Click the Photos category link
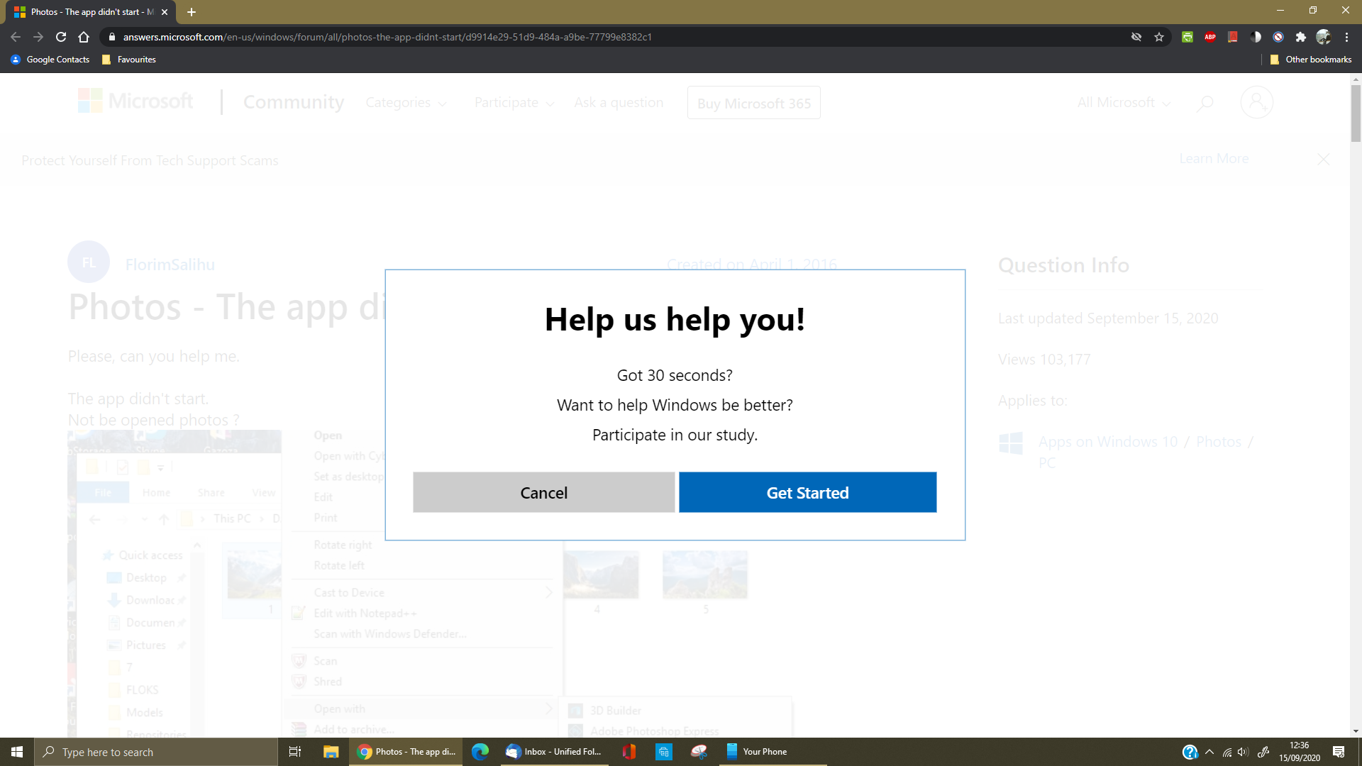 1219,442
